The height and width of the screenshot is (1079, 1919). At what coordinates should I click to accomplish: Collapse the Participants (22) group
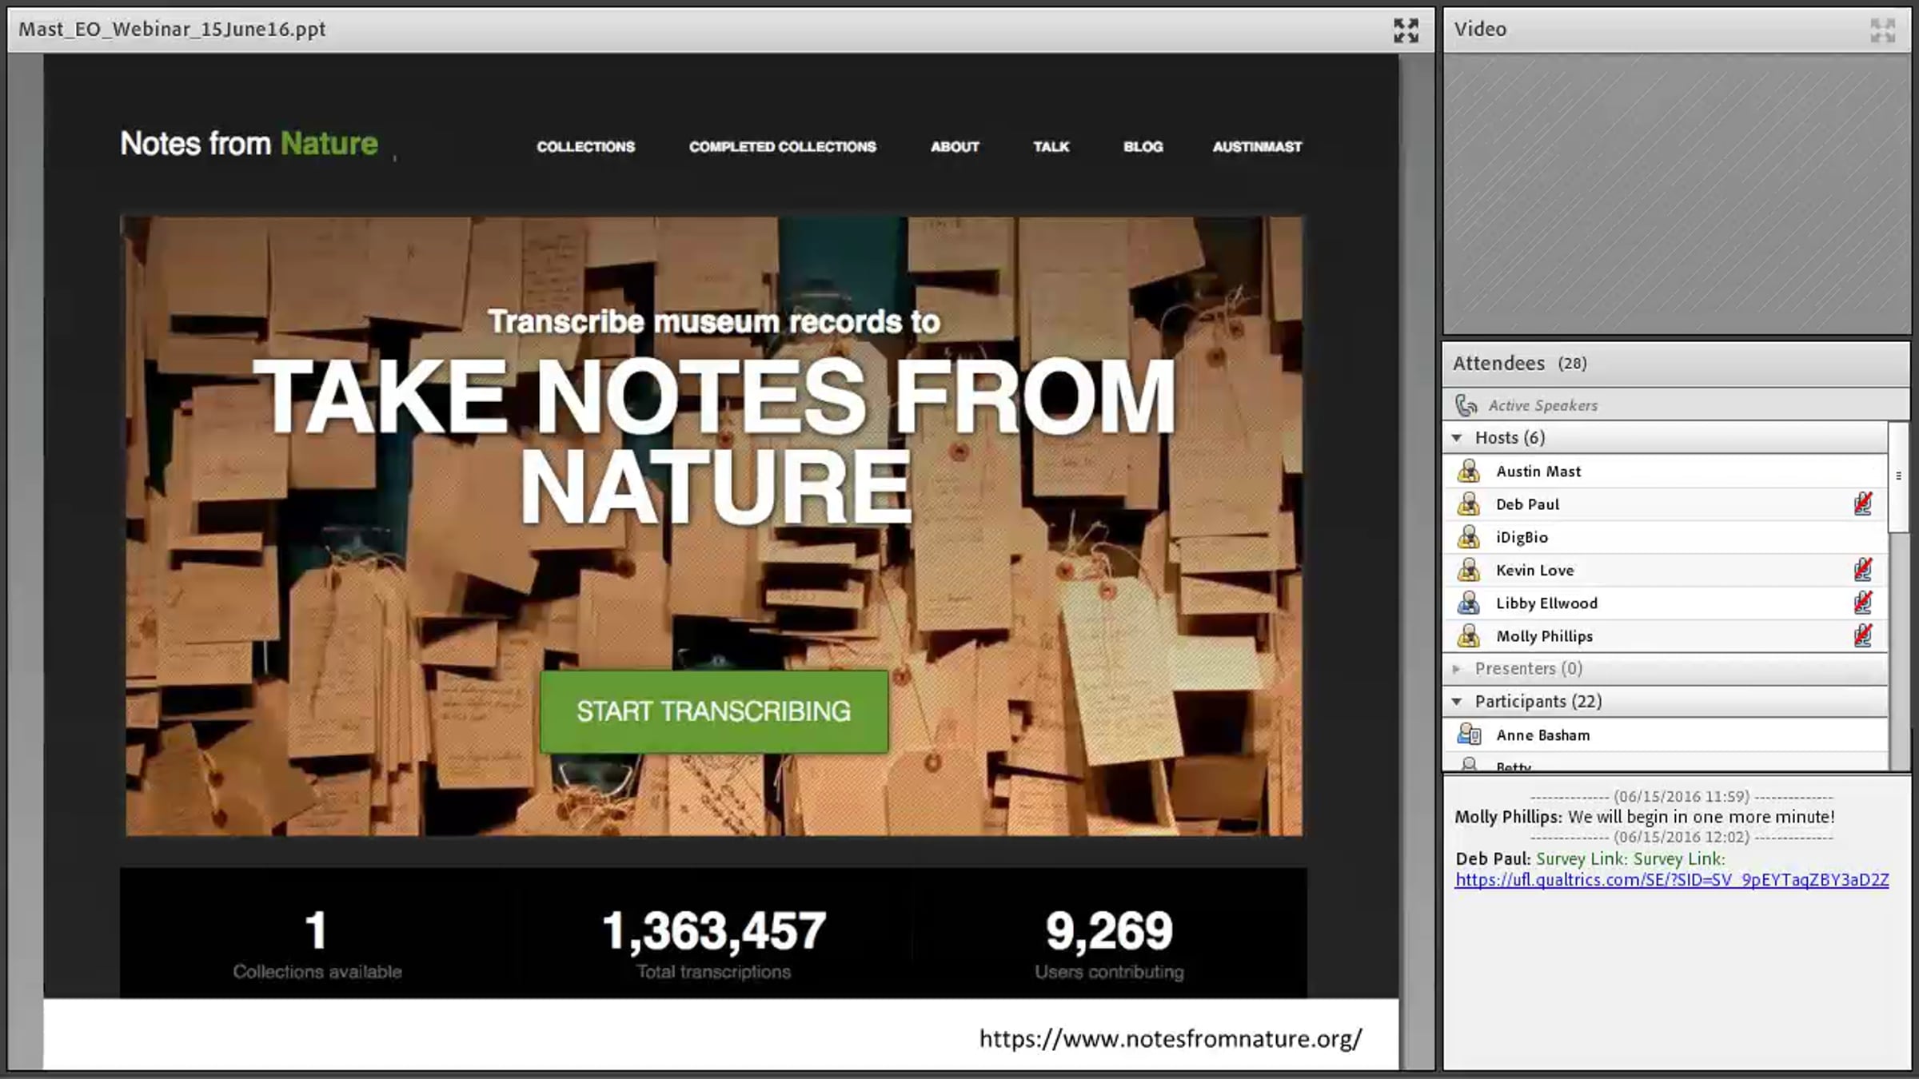pyautogui.click(x=1457, y=702)
